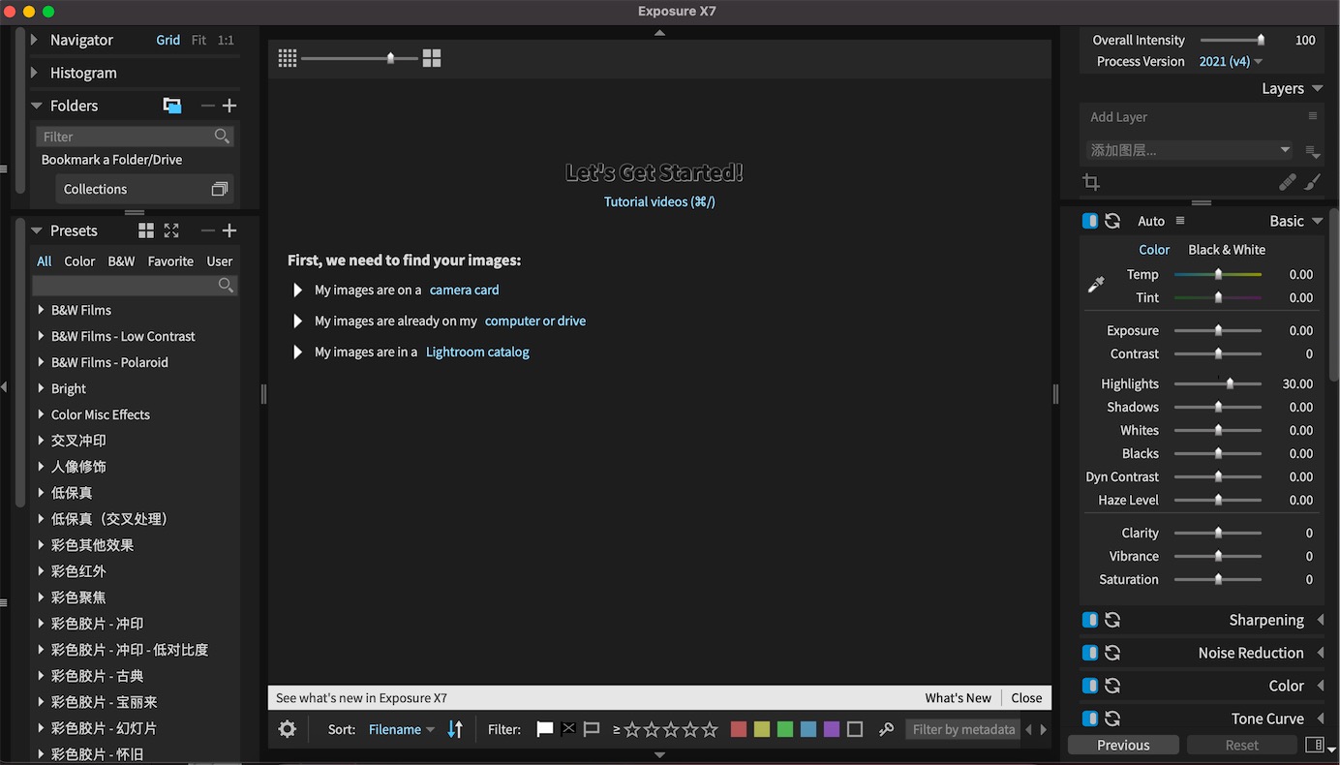Filter by the purple color label

click(832, 729)
